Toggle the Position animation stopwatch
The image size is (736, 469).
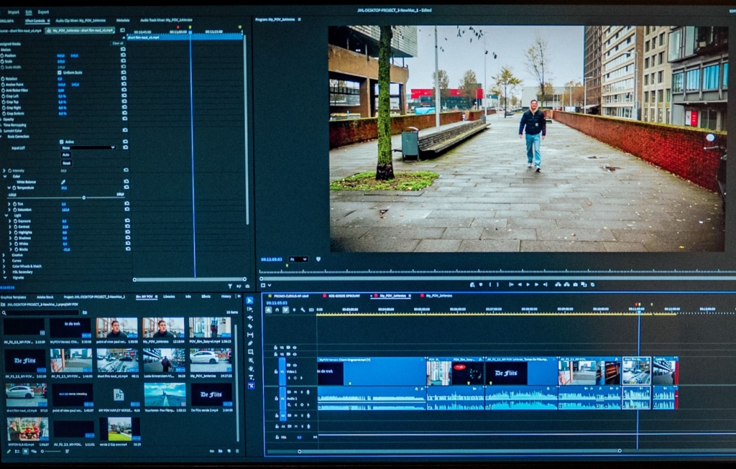click(x=3, y=55)
